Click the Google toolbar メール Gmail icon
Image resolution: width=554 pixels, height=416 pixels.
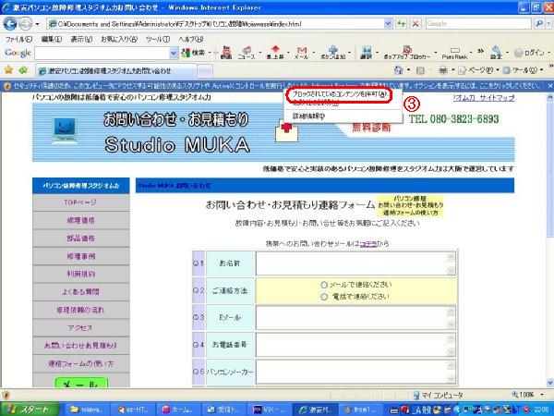pyautogui.click(x=301, y=53)
